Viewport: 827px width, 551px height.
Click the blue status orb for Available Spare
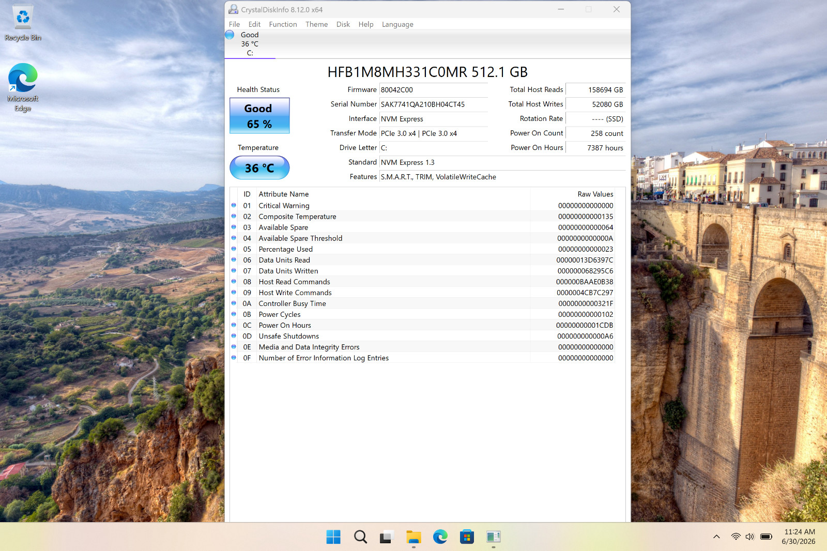tap(234, 227)
